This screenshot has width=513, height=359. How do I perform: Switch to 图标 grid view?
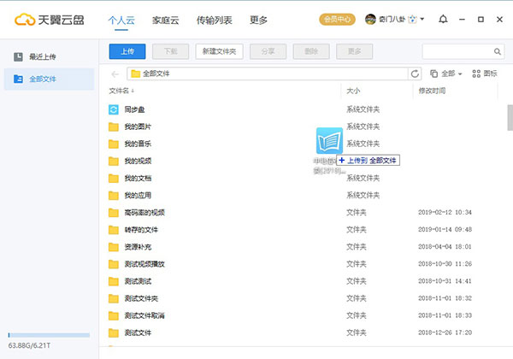pyautogui.click(x=485, y=74)
